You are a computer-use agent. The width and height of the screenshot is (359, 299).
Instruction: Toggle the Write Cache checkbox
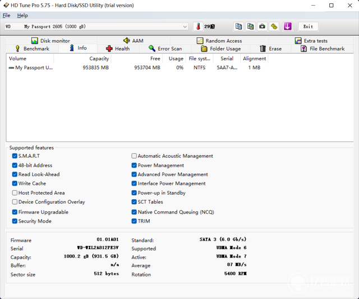point(15,183)
